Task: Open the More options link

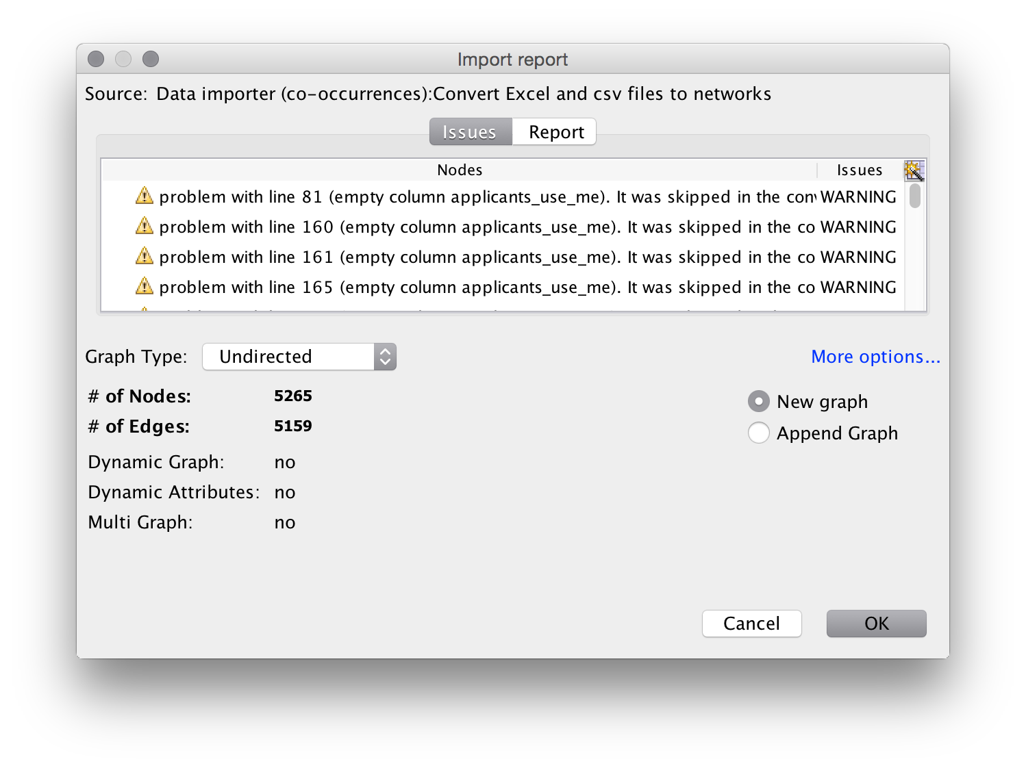Action: click(x=875, y=357)
